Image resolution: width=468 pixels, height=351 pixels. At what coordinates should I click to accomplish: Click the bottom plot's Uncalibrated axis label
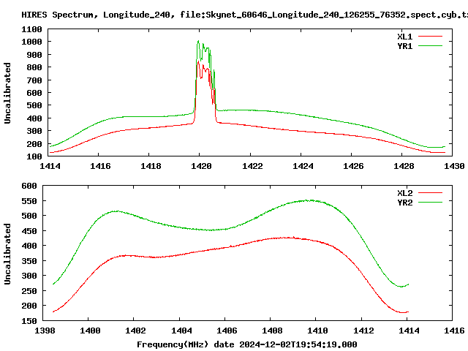[7, 254]
